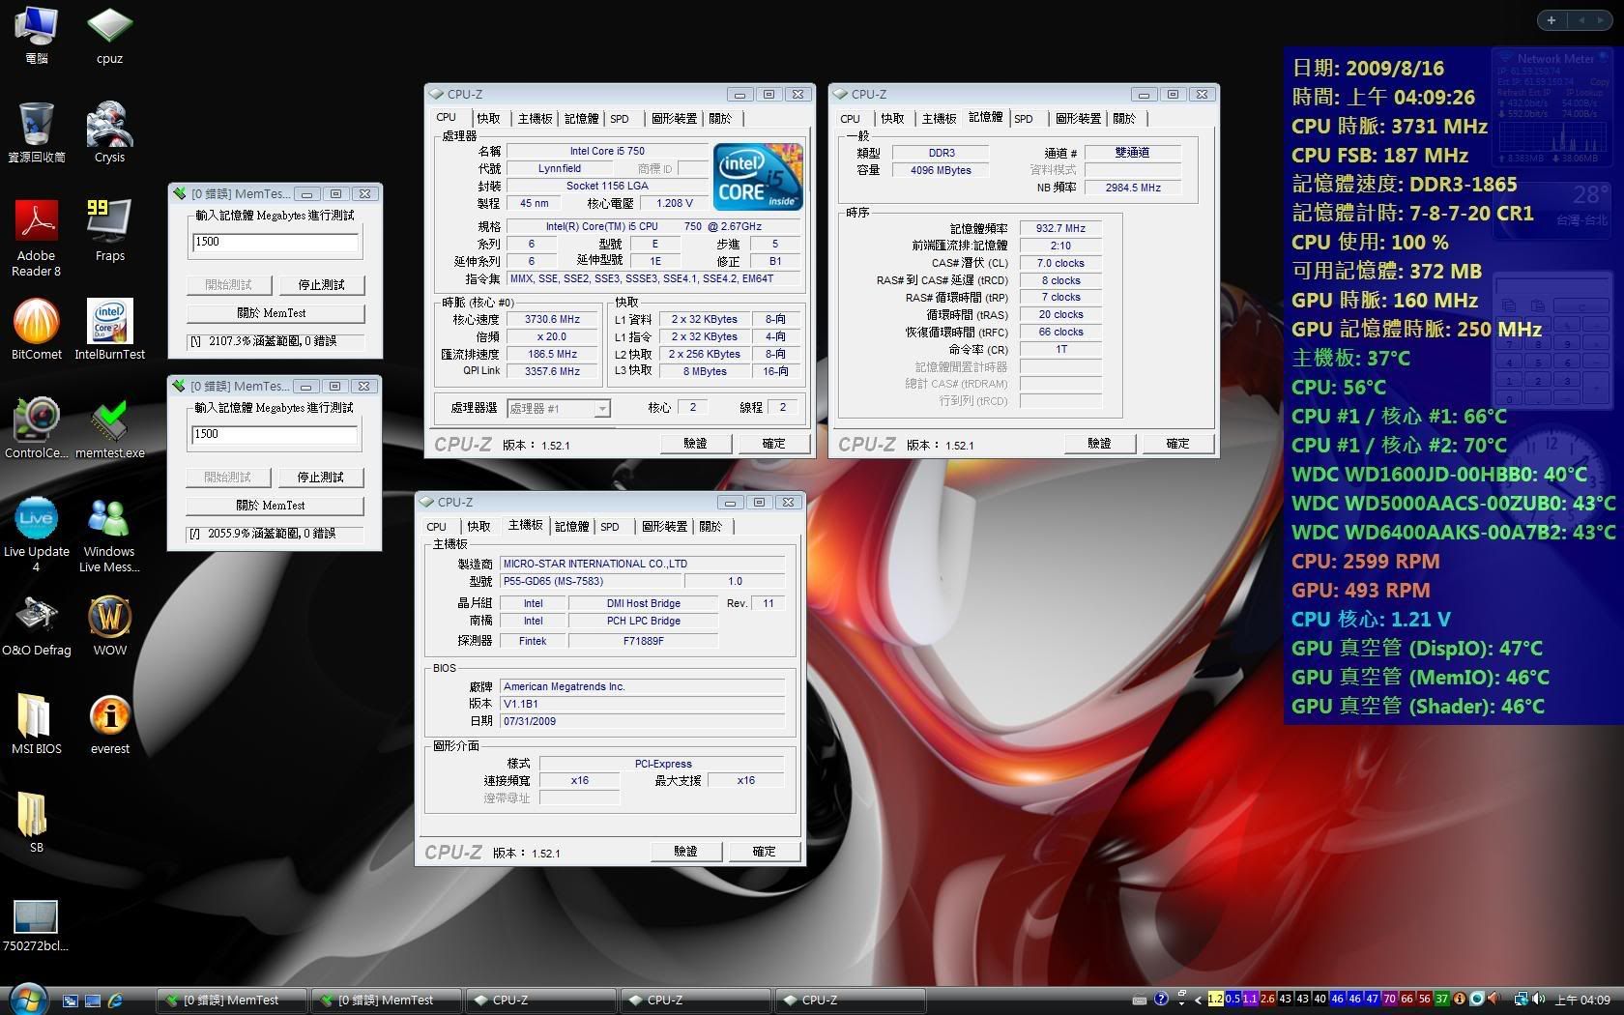The image size is (1624, 1015).
Task: Open Live Update 4 desktop icon
Action: 36,534
